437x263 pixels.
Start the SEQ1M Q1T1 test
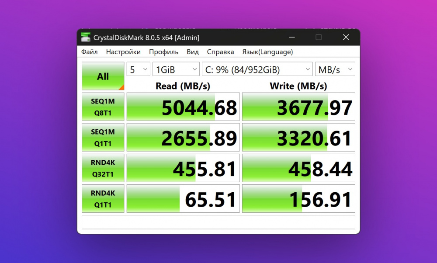coord(103,137)
